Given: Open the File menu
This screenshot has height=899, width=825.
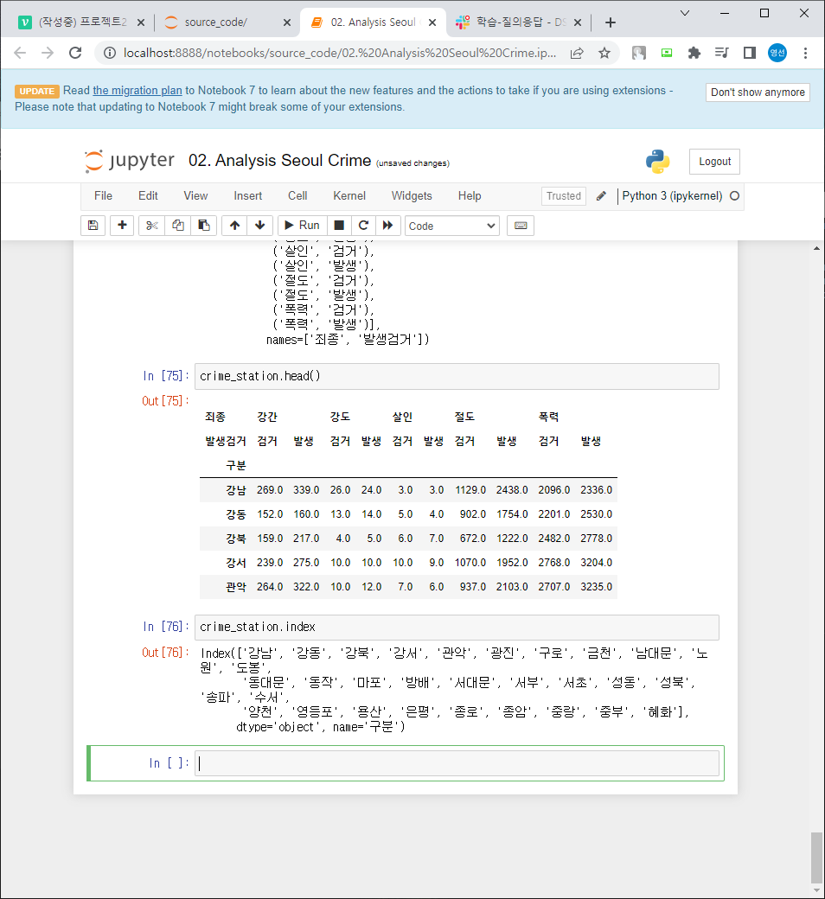Looking at the screenshot, I should point(103,196).
